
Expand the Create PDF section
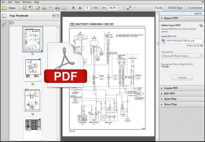(162, 88)
